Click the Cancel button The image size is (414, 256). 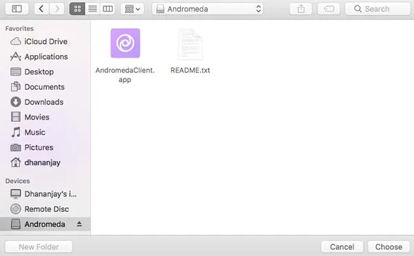tap(342, 247)
